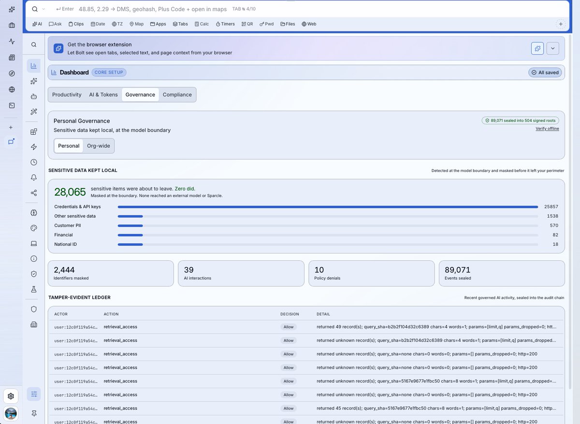Open the magic wand icon in sidebar
The image size is (580, 424).
[x=34, y=112]
